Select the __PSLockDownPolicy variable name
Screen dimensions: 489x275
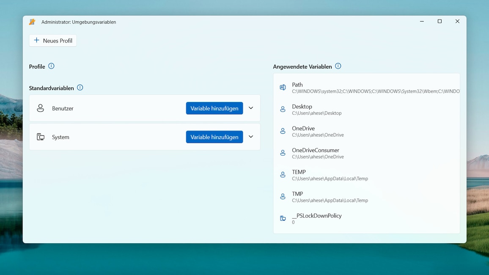coord(316,215)
